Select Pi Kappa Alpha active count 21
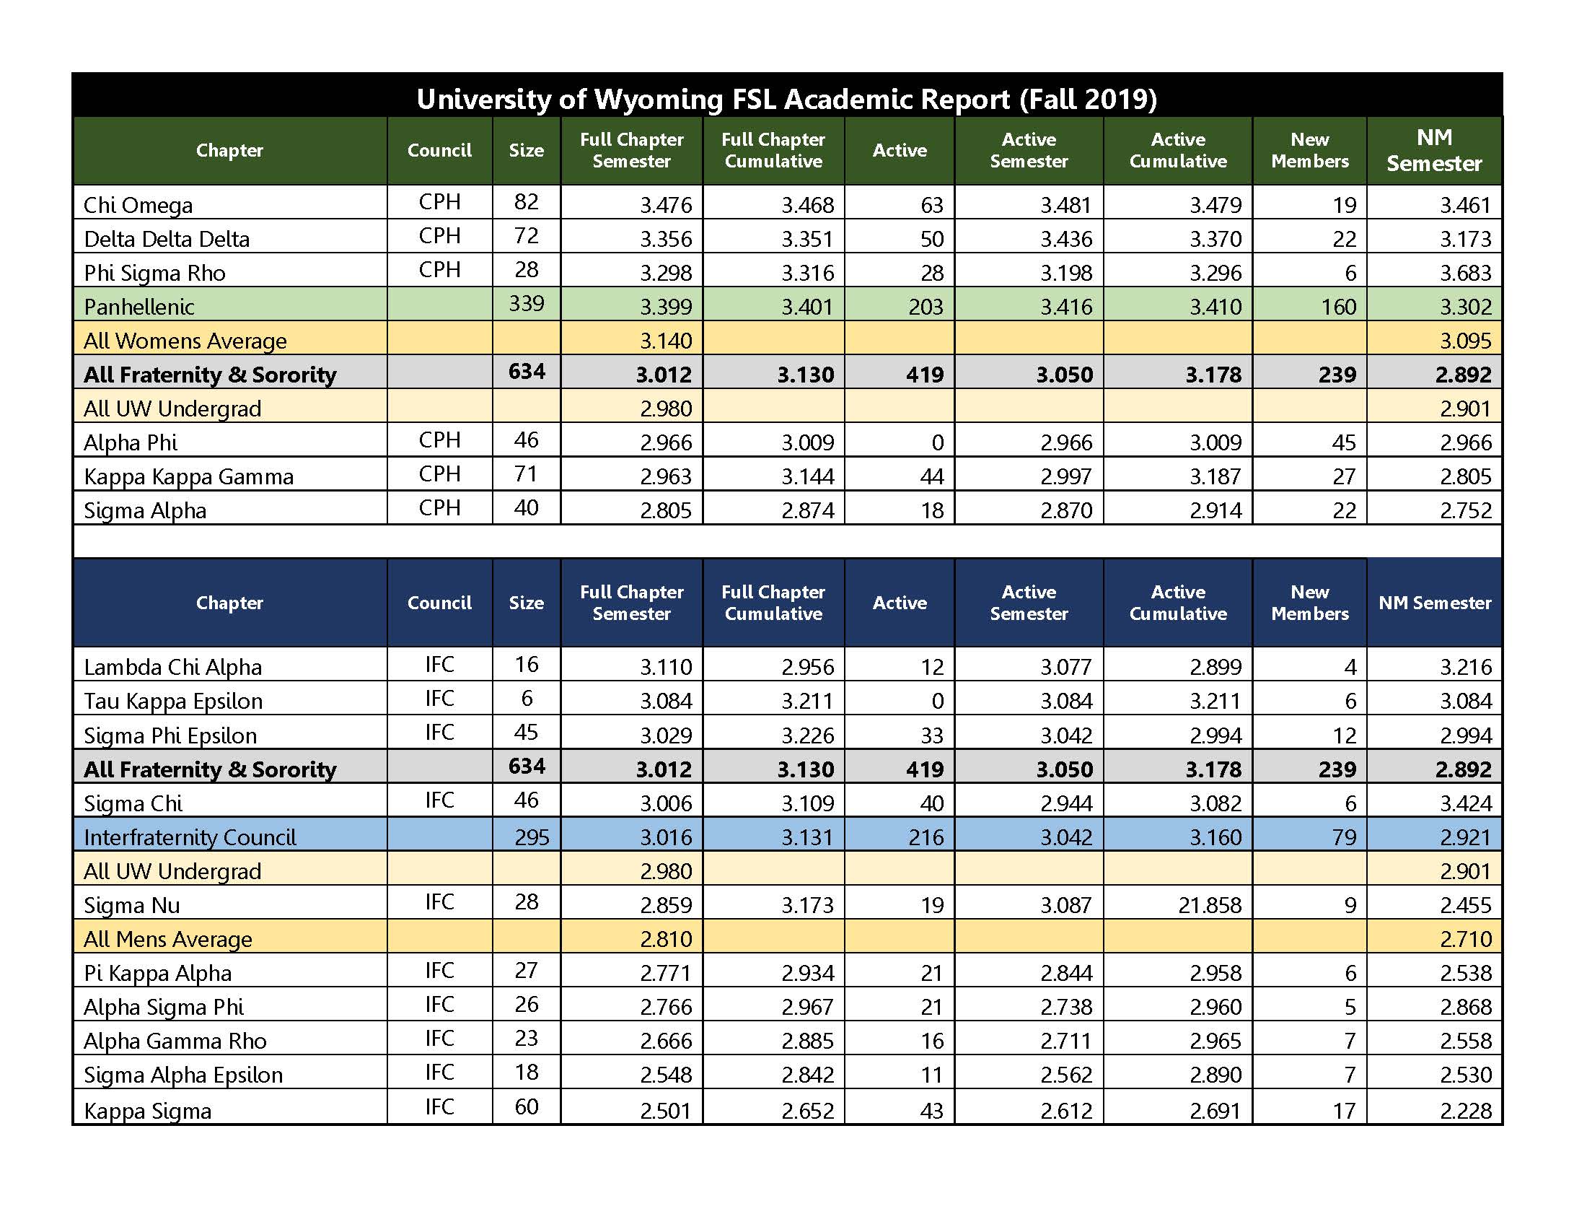 point(931,973)
